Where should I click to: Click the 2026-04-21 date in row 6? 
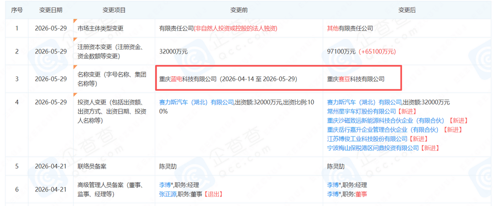pyautogui.click(x=51, y=190)
